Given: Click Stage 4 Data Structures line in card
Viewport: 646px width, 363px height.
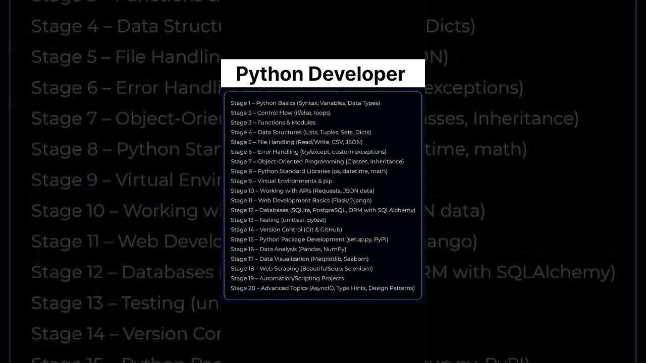Looking at the screenshot, I should pyautogui.click(x=301, y=132).
